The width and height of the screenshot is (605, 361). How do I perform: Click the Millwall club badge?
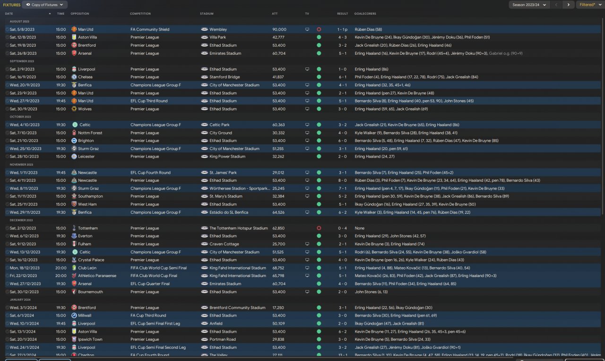point(74,315)
